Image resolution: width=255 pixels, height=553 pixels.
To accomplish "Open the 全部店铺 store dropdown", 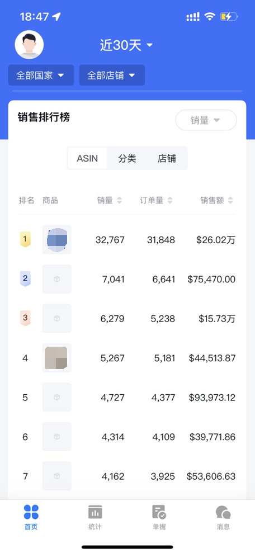I will pyautogui.click(x=112, y=75).
